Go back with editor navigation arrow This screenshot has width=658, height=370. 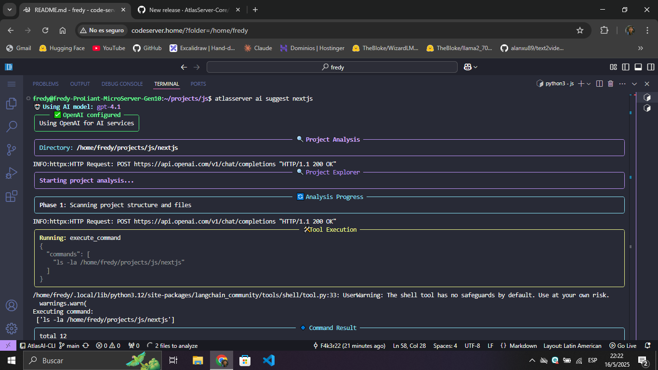pos(184,67)
